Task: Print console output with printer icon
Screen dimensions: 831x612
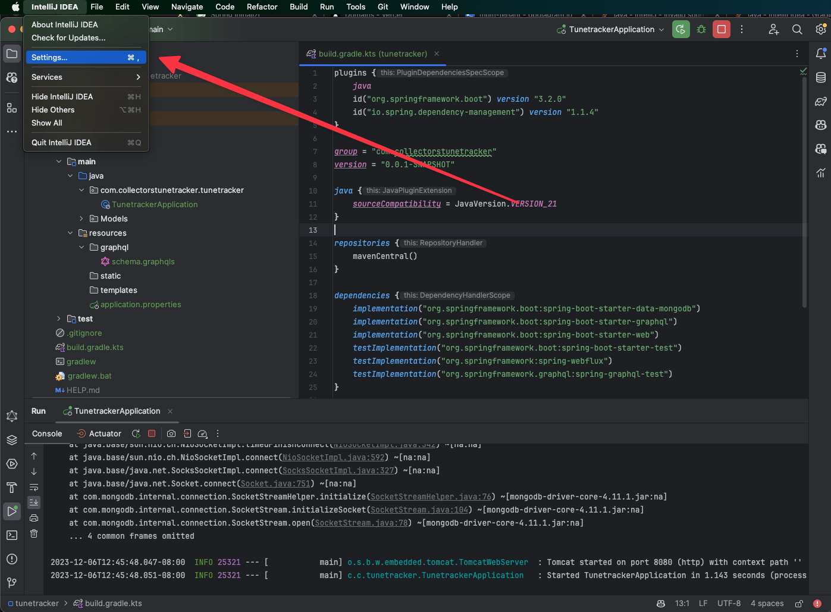Action: tap(34, 518)
